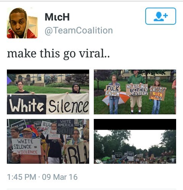Click the White America Show Up sign
Image resolution: width=183 pixels, height=190 pixels.
[66, 127]
